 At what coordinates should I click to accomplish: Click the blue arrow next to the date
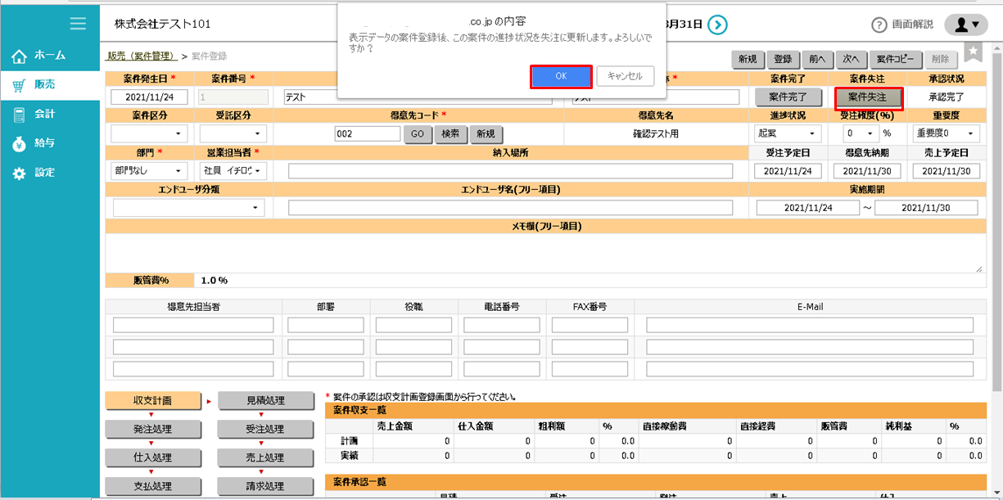click(x=716, y=25)
